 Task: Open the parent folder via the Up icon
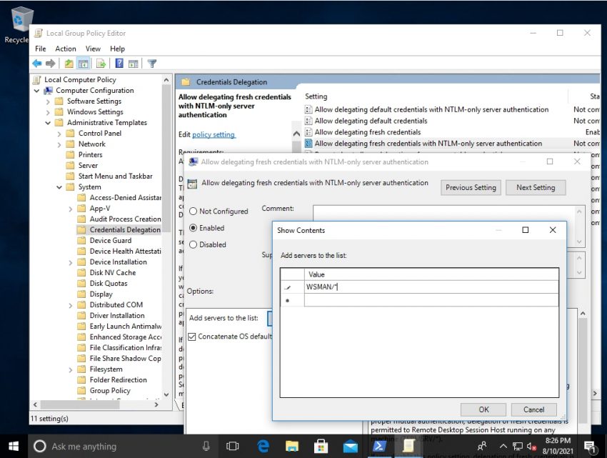[68, 64]
